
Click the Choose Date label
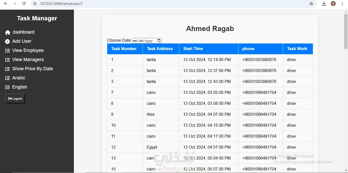[119, 40]
